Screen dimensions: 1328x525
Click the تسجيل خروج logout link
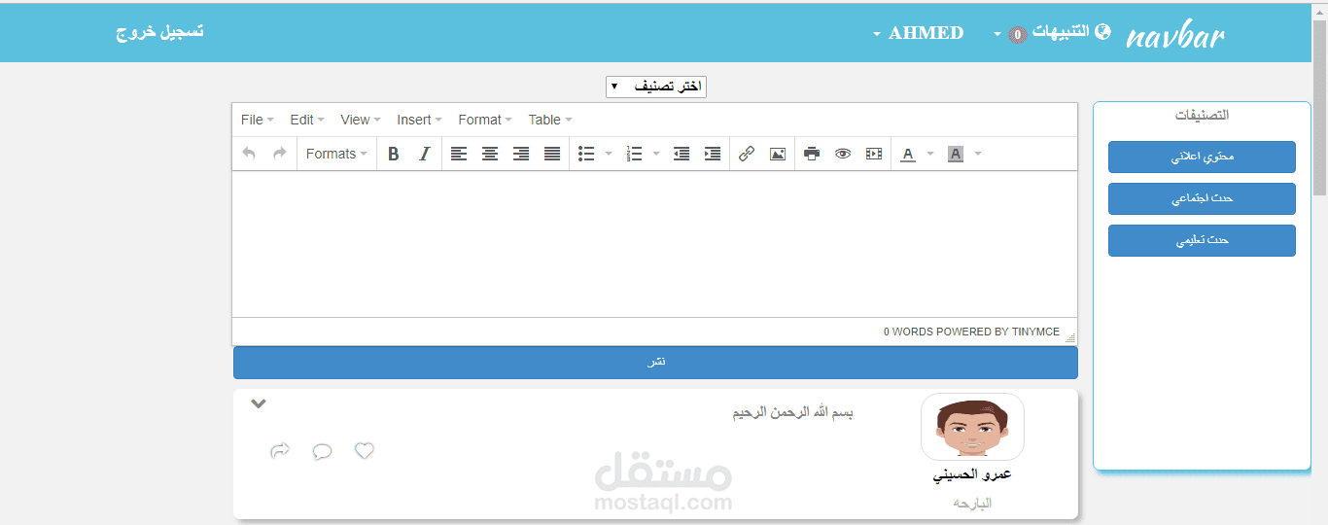(160, 32)
